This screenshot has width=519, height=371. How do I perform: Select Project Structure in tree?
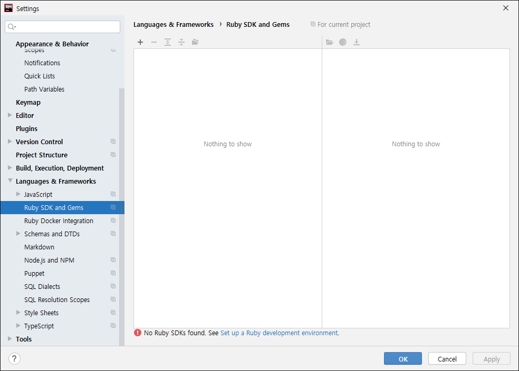click(x=42, y=155)
